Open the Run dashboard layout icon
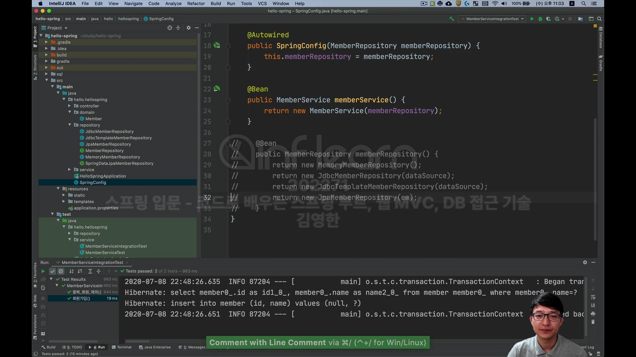Screen dimensions: 636x357 point(43,334)
